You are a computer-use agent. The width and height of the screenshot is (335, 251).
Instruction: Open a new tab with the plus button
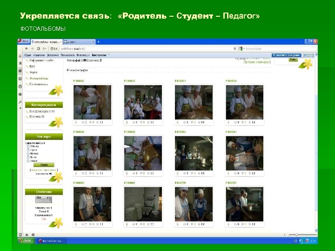tap(98, 42)
